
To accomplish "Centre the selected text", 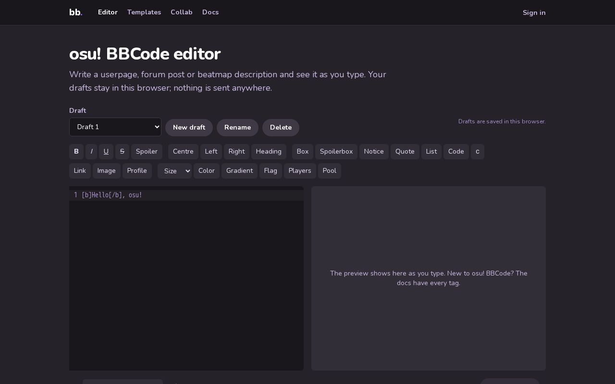I will pyautogui.click(x=183, y=152).
